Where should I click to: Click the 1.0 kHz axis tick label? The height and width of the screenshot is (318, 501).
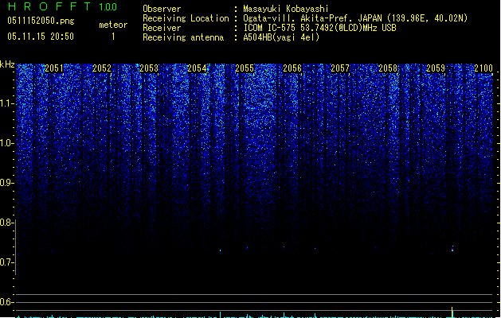point(6,143)
